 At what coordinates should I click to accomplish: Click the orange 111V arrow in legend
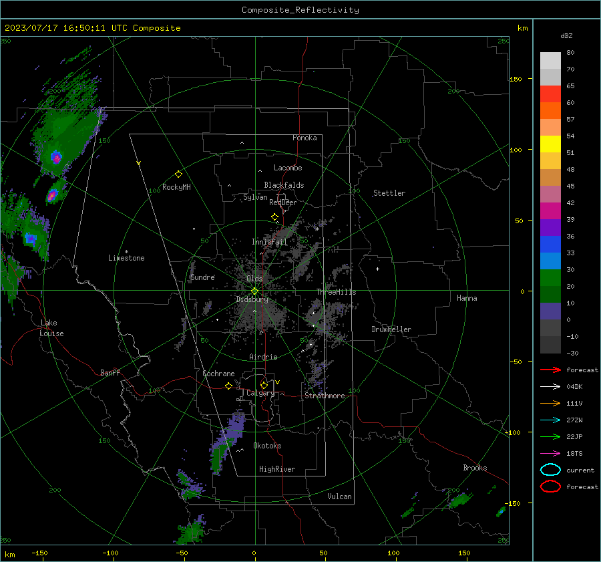(550, 403)
